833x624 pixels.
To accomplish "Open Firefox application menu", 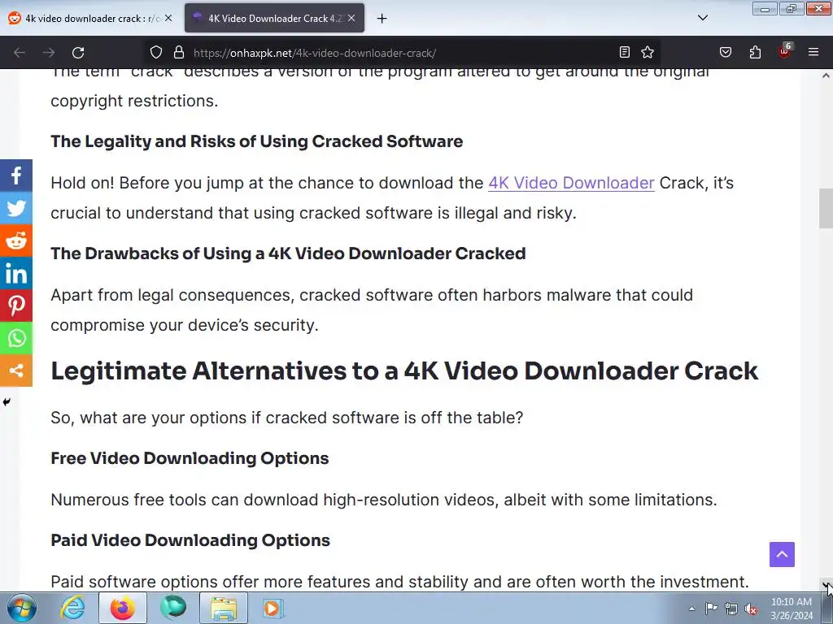I will click(x=813, y=52).
